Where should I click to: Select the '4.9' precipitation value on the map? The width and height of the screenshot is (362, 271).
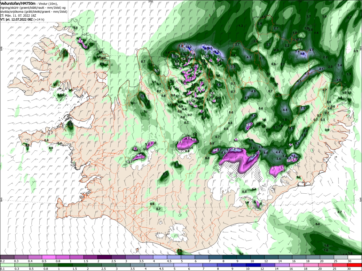point(253,91)
